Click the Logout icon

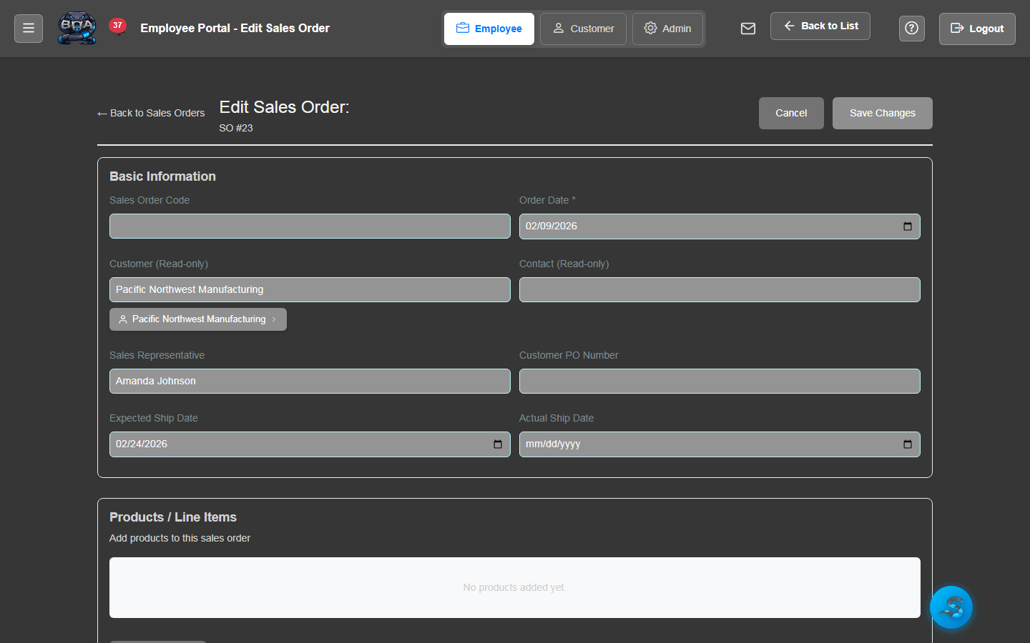957,29
